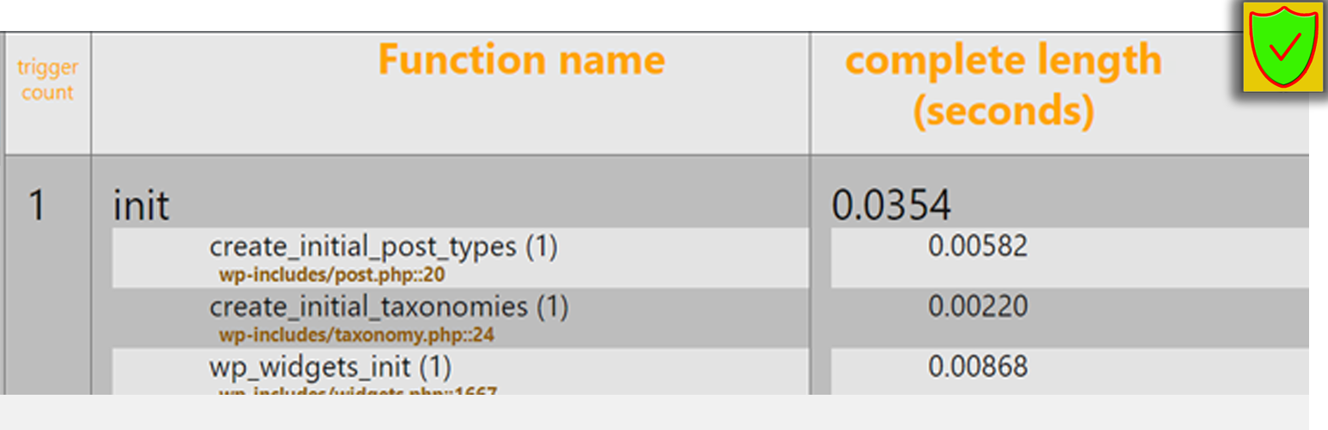Click the yellow badge around the shield
The width and height of the screenshot is (1328, 430).
coord(1282,46)
